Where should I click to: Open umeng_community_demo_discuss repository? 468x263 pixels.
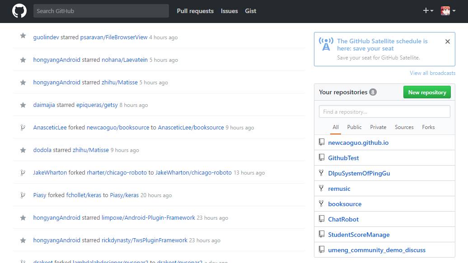coord(377,250)
